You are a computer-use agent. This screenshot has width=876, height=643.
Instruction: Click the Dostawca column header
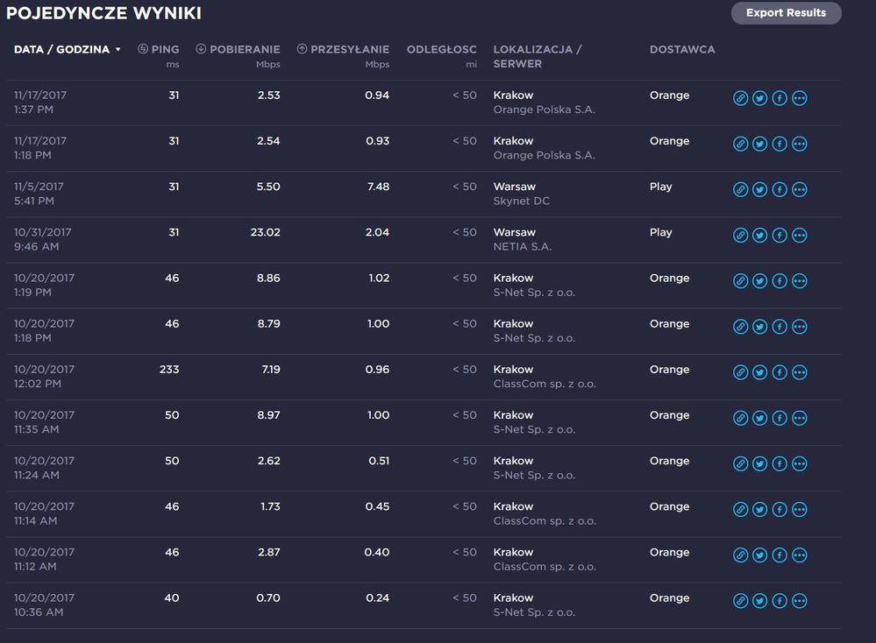coord(682,49)
